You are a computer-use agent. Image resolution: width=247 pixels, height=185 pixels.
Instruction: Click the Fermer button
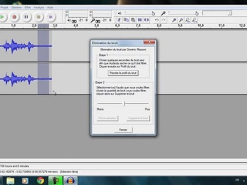click(123, 129)
